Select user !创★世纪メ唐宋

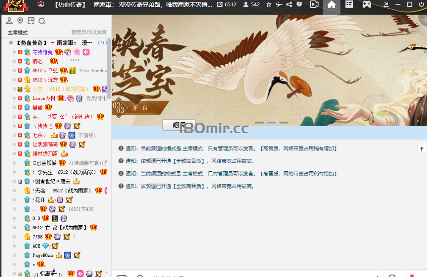tap(52, 181)
